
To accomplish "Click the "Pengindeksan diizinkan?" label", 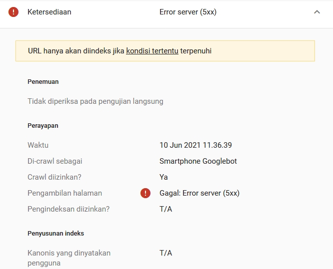I will click(68, 209).
